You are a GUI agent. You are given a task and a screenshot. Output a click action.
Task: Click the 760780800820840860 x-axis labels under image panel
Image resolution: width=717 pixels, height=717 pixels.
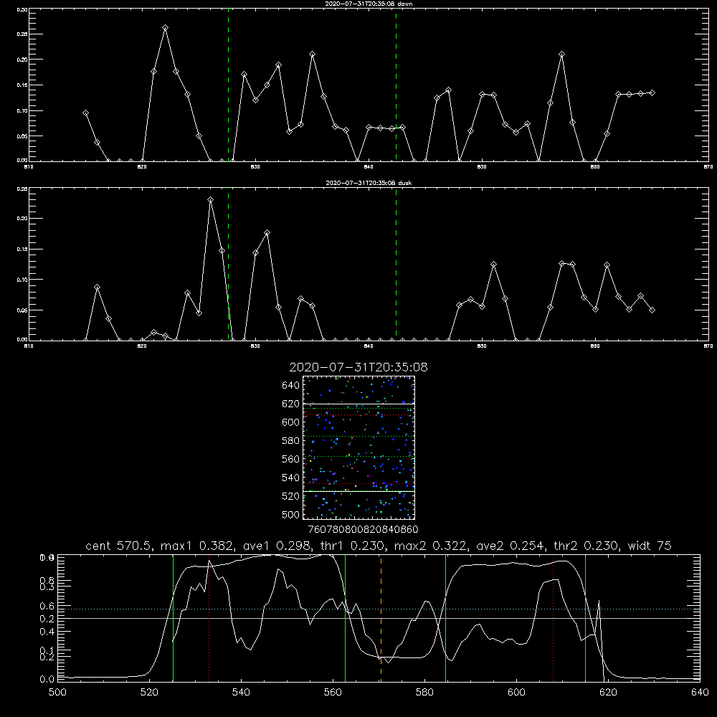click(x=363, y=530)
